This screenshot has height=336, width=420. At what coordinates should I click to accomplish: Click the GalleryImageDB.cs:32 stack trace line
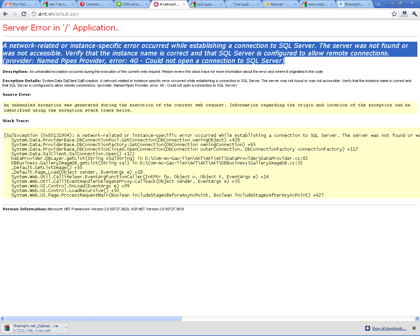tap(157, 163)
